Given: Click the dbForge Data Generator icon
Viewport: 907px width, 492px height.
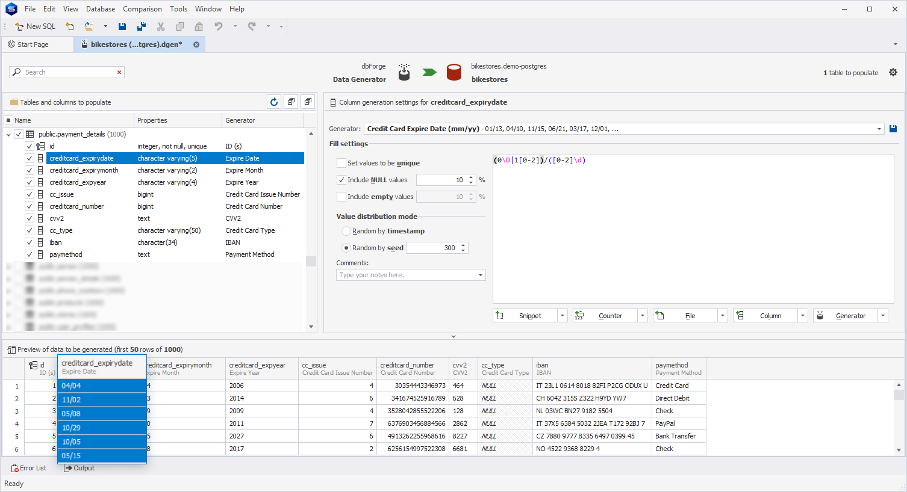Looking at the screenshot, I should click(x=404, y=72).
